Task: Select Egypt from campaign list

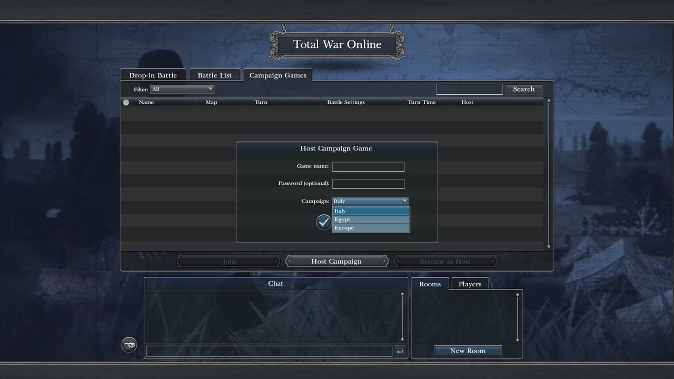Action: click(x=371, y=220)
